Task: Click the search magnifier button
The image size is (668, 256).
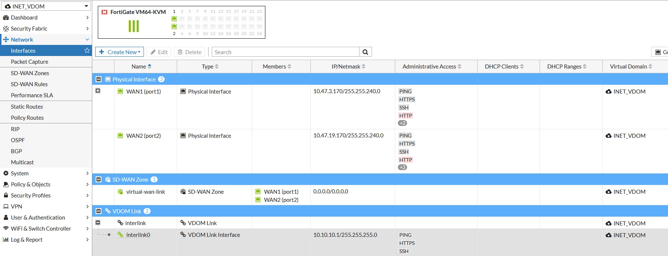Action: pyautogui.click(x=365, y=52)
